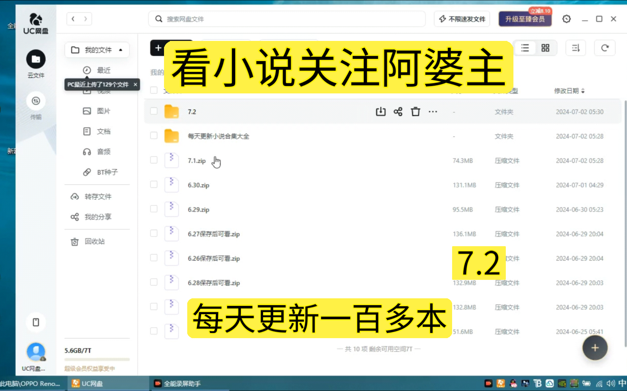Open the user avatar profile

click(36, 352)
